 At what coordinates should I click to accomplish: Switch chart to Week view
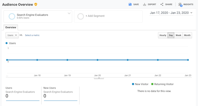tap(178, 35)
